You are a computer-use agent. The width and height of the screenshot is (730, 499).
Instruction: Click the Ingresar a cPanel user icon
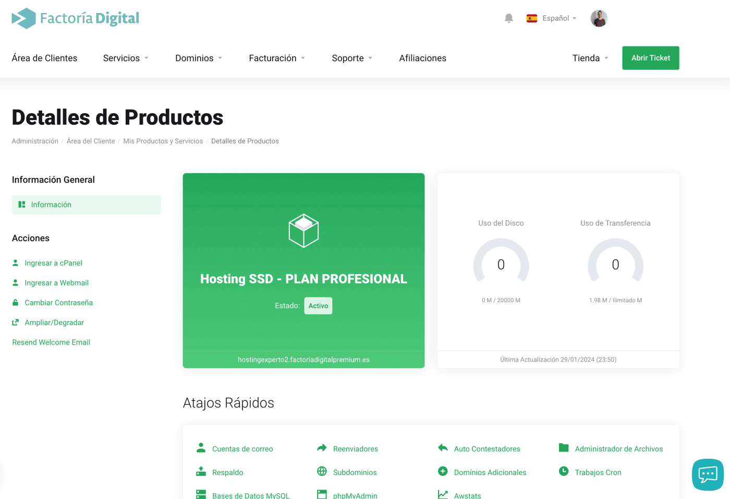[x=16, y=263]
